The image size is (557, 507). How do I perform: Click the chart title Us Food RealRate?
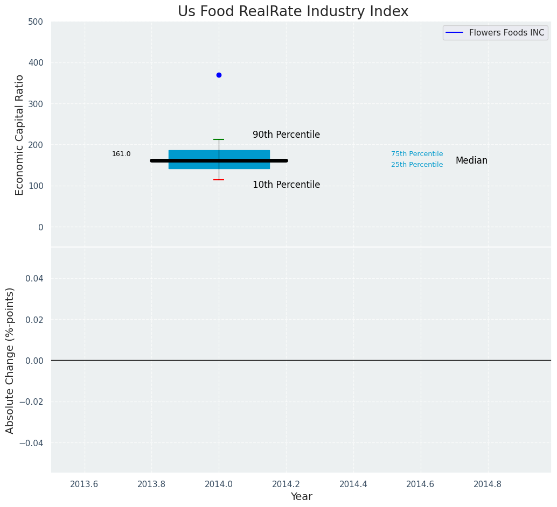click(x=293, y=11)
